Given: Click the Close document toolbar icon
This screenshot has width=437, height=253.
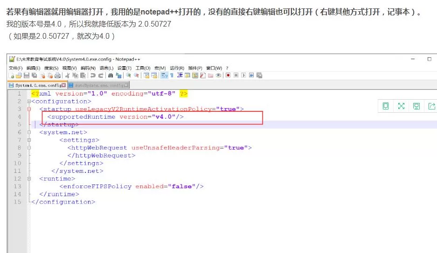Looking at the screenshot, I should pos(42,75).
